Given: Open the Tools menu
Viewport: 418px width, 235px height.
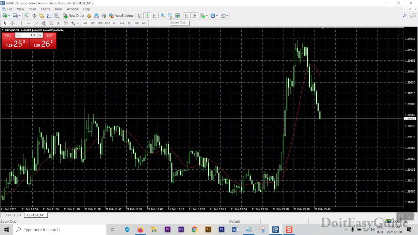Looking at the screenshot, I should (x=58, y=9).
